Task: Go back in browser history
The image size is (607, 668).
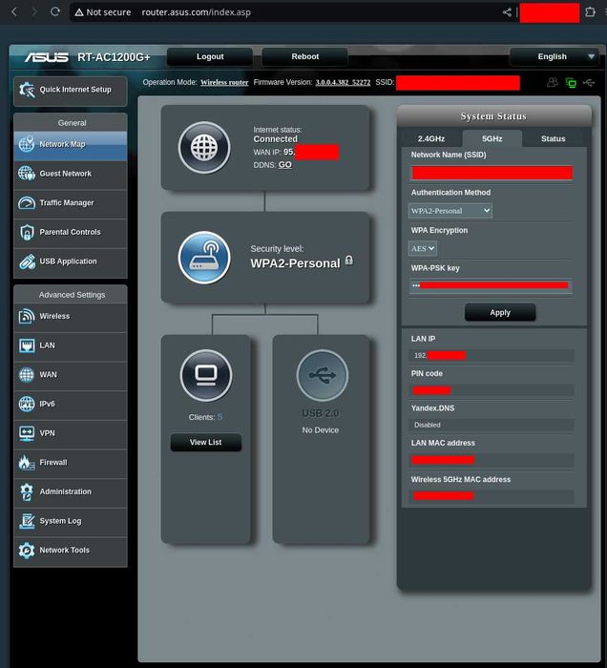Action: tap(14, 11)
